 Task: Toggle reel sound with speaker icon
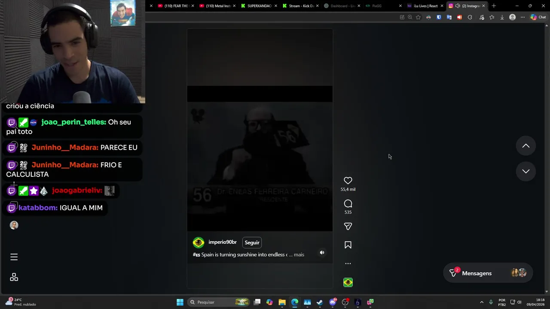(322, 253)
